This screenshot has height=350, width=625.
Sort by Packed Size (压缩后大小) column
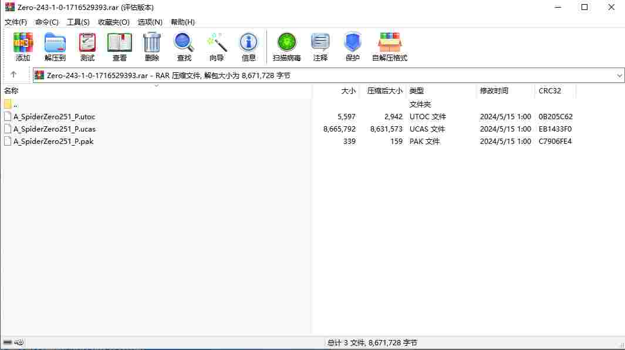click(x=384, y=90)
